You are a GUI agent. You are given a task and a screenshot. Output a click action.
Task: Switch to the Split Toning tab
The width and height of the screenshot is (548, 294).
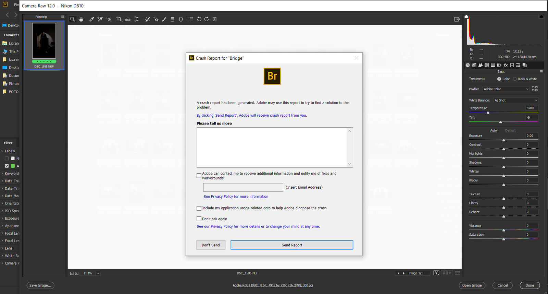[493, 65]
